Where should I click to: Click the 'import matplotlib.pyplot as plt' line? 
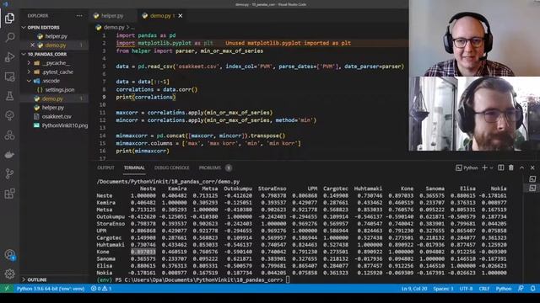165,43
